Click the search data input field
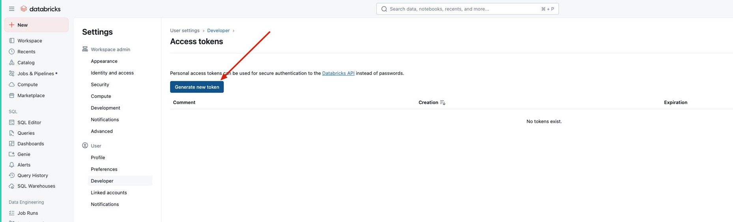The width and height of the screenshot is (733, 222). click(x=462, y=9)
